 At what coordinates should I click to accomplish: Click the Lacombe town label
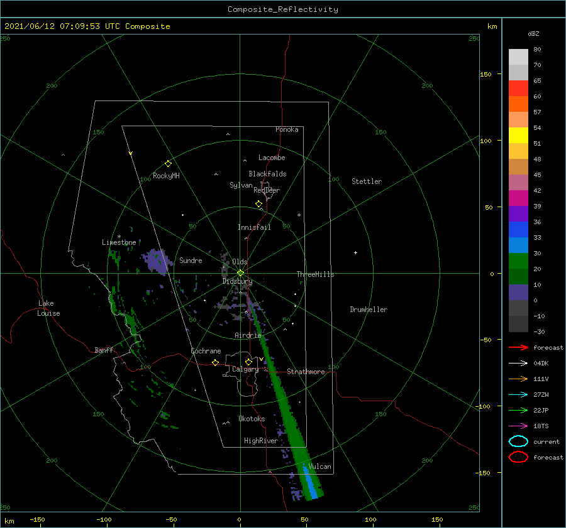tap(272, 158)
